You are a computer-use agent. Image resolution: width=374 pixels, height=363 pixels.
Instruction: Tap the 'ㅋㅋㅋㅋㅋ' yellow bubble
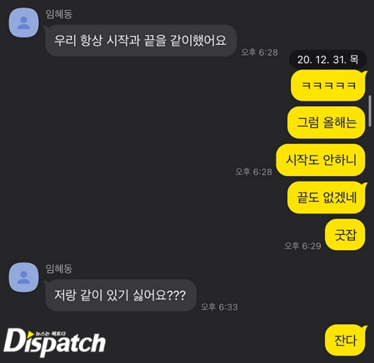point(328,86)
